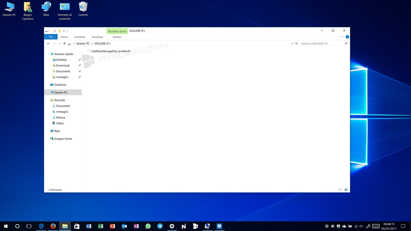Select the Rete desktop icon
The image size is (411, 231).
[x=46, y=9]
